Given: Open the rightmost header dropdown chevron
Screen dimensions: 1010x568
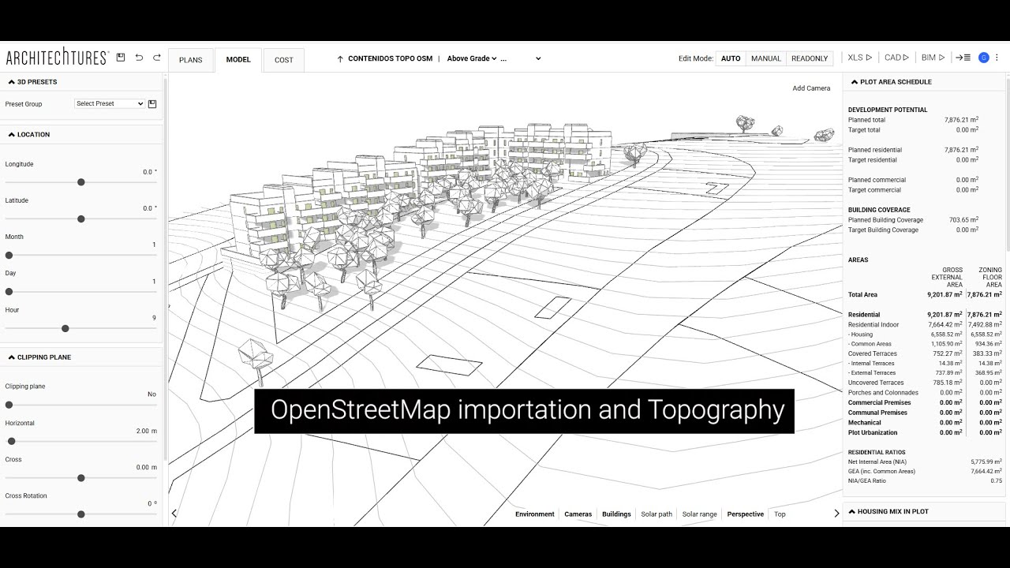Looking at the screenshot, I should coord(538,58).
